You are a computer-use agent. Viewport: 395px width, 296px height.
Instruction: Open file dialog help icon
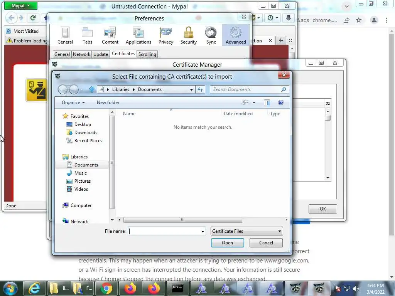(x=281, y=103)
